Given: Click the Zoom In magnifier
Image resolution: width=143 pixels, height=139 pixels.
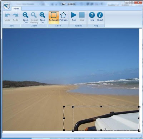Looking at the screenshot, I should 42,15.
